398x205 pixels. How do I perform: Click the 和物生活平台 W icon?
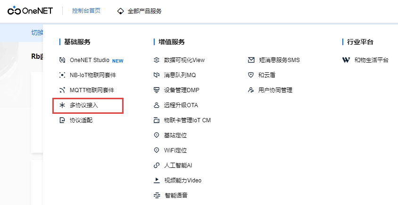tap(346, 60)
